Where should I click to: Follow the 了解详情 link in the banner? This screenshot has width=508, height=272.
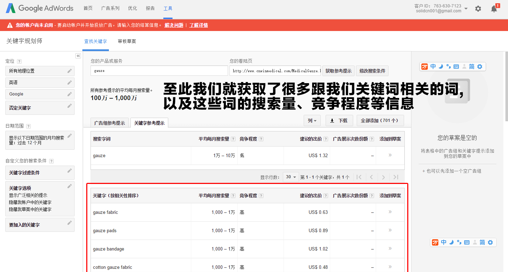[x=199, y=25]
